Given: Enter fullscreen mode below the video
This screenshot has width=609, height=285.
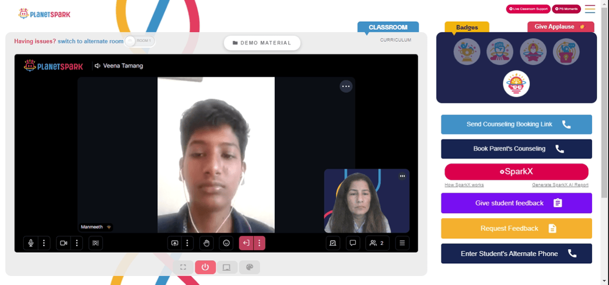Looking at the screenshot, I should [x=183, y=267].
